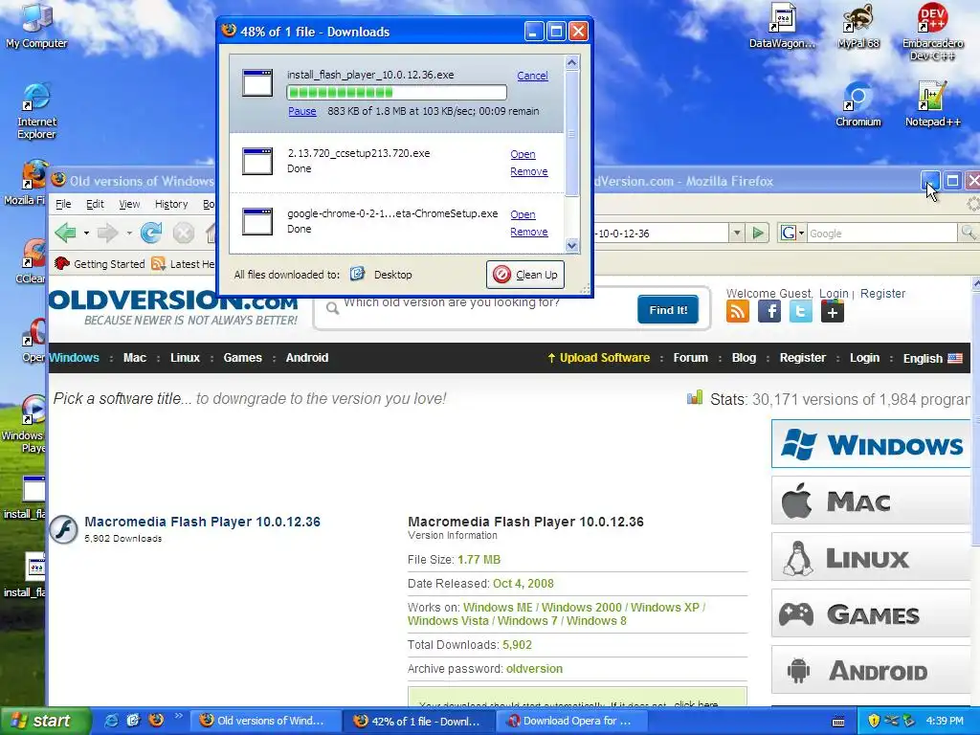Click the Go green arrow in address bar
This screenshot has width=980, height=735.
point(758,234)
